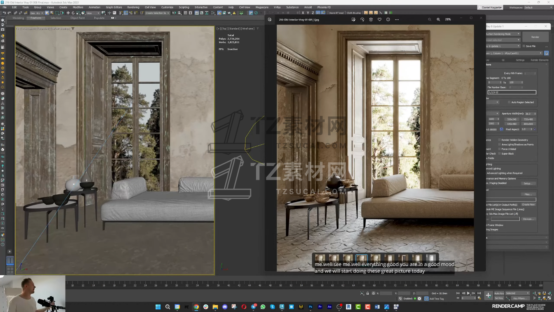This screenshot has width=554, height=312.
Task: Rotate the photo in image viewer
Action: [x=362, y=20]
